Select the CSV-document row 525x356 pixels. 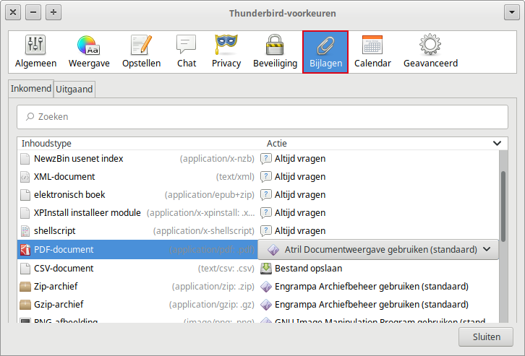[x=258, y=269]
